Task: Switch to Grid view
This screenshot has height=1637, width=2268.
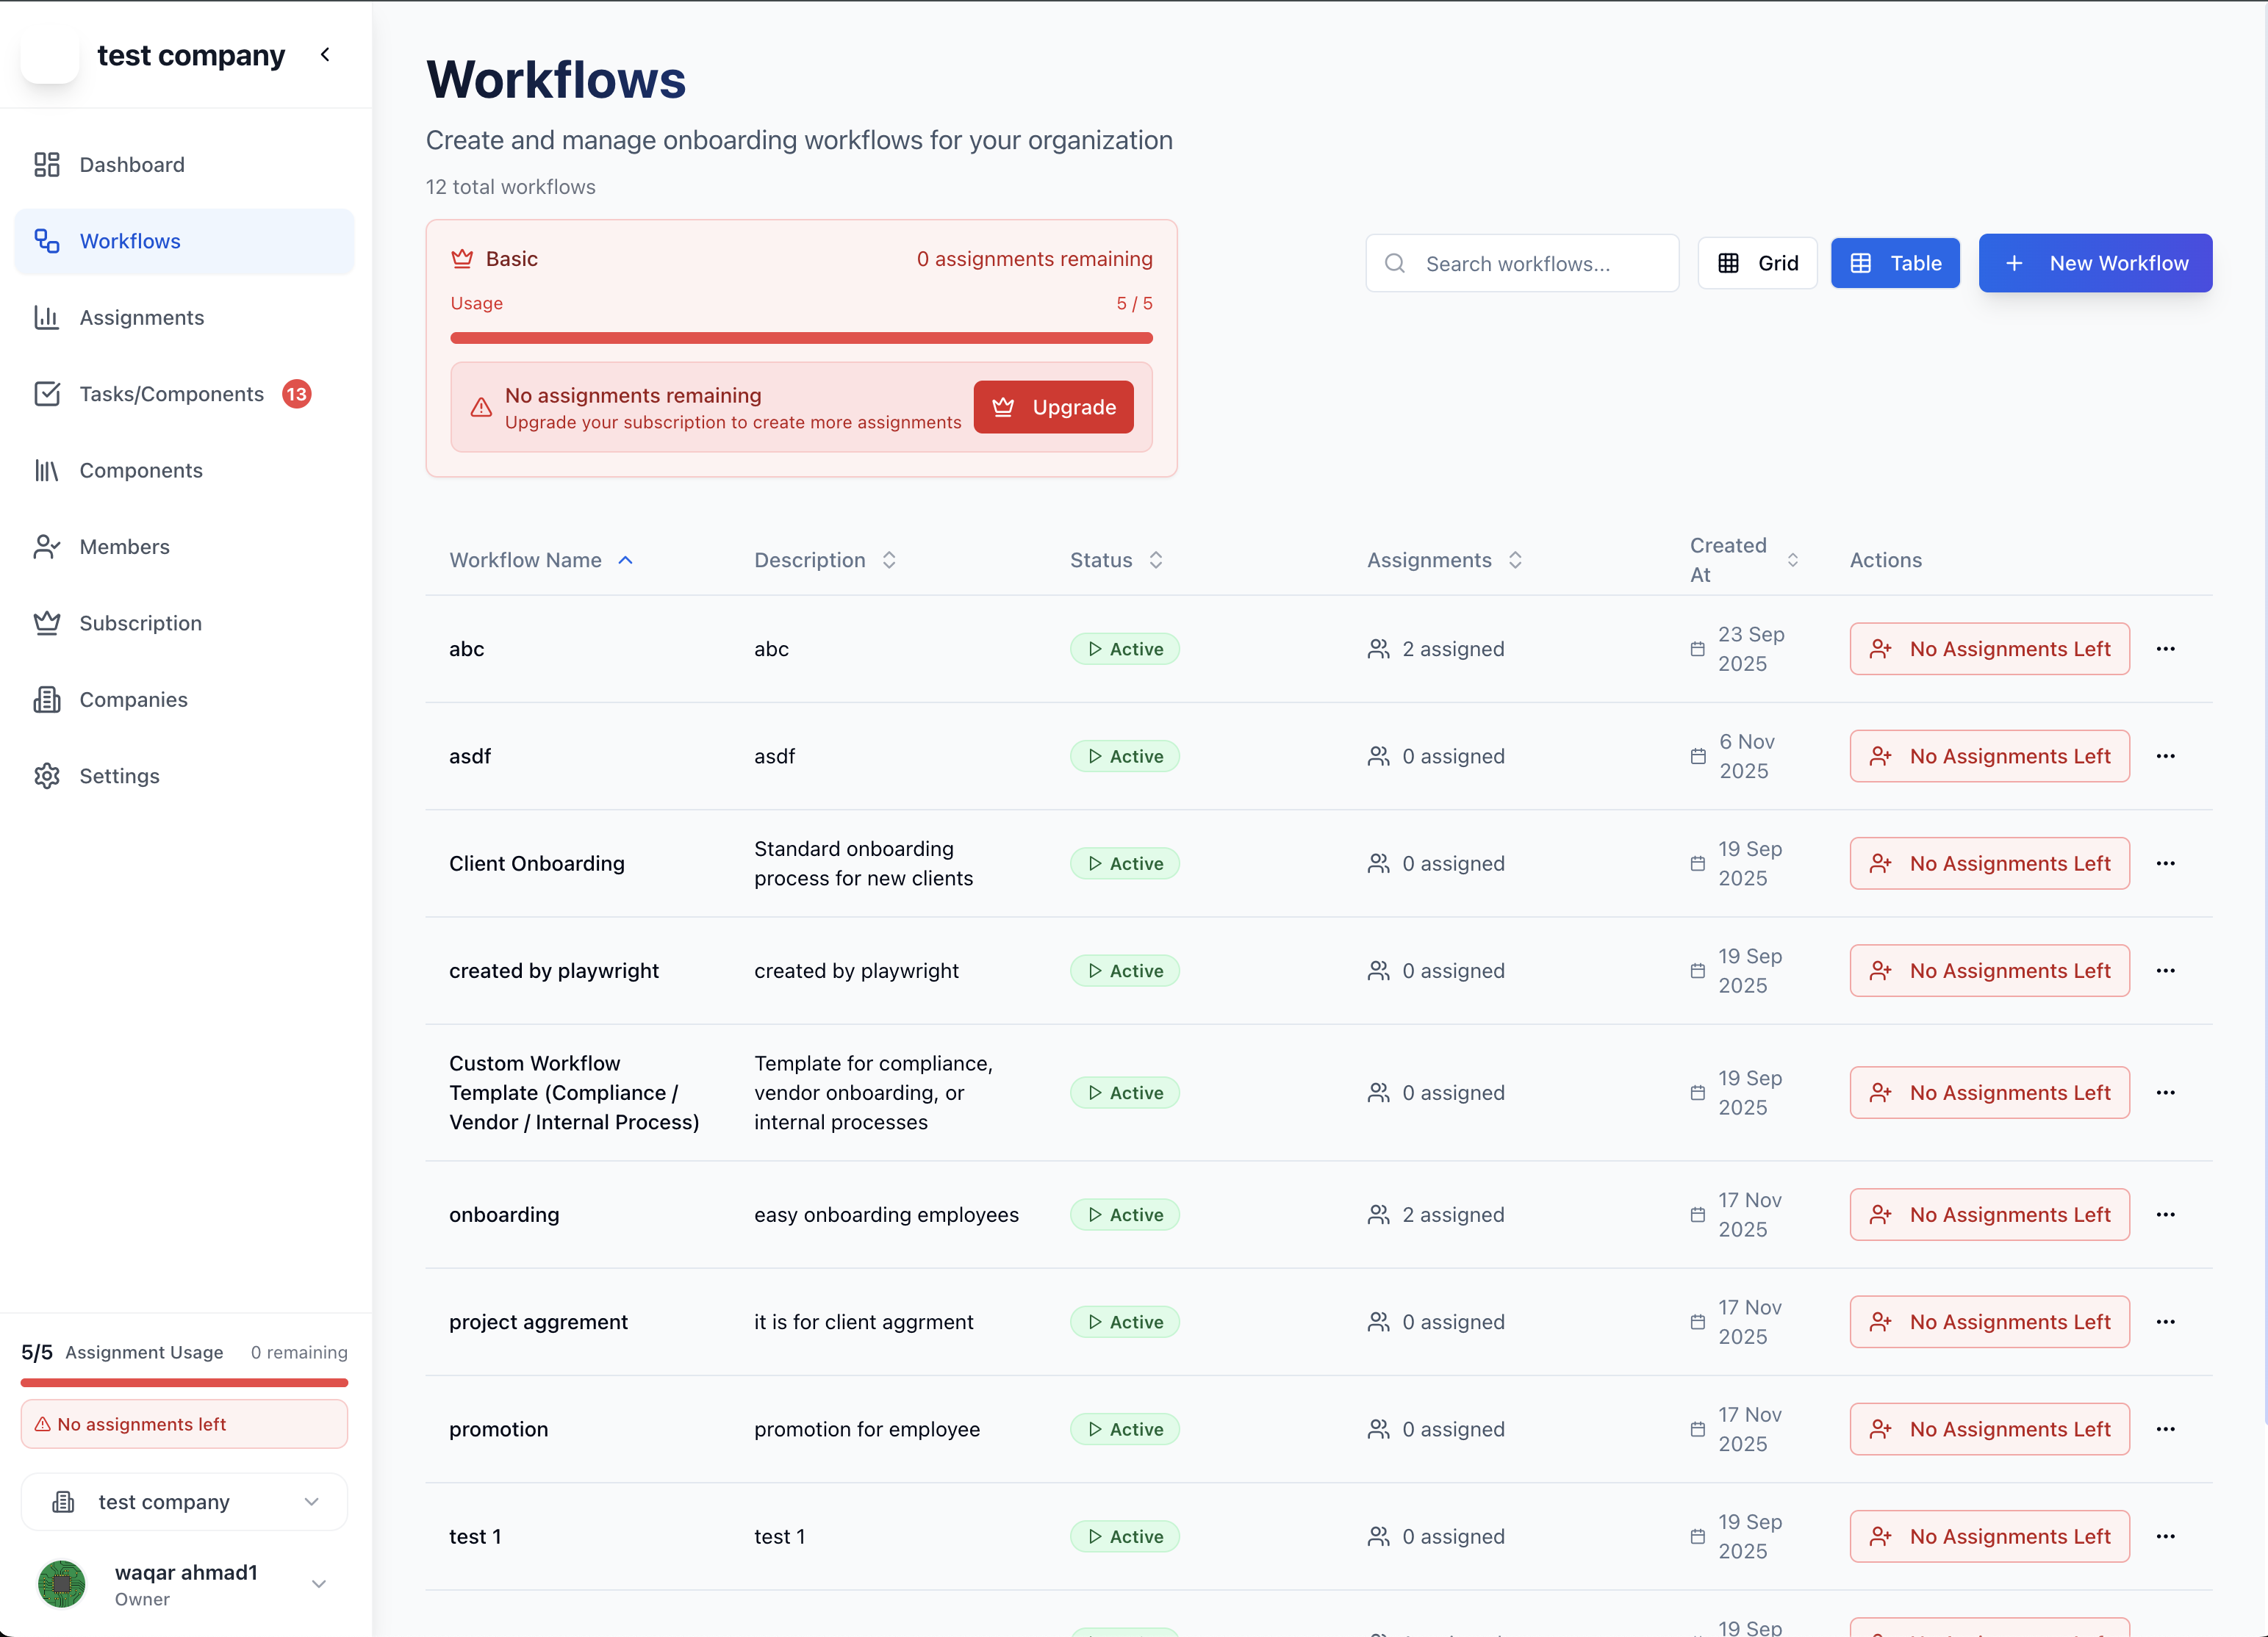Action: (x=1757, y=262)
